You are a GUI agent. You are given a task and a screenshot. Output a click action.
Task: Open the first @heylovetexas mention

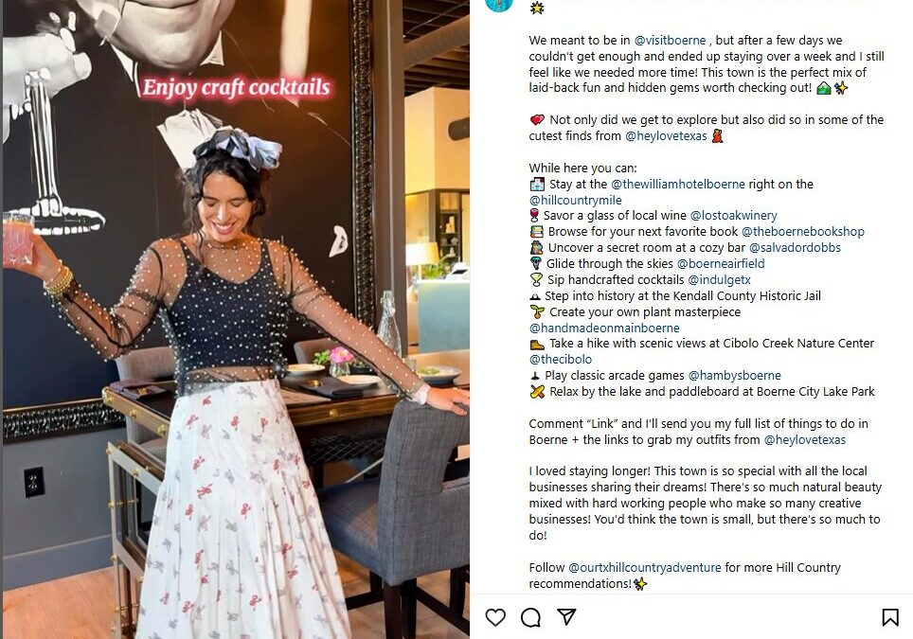coord(666,135)
